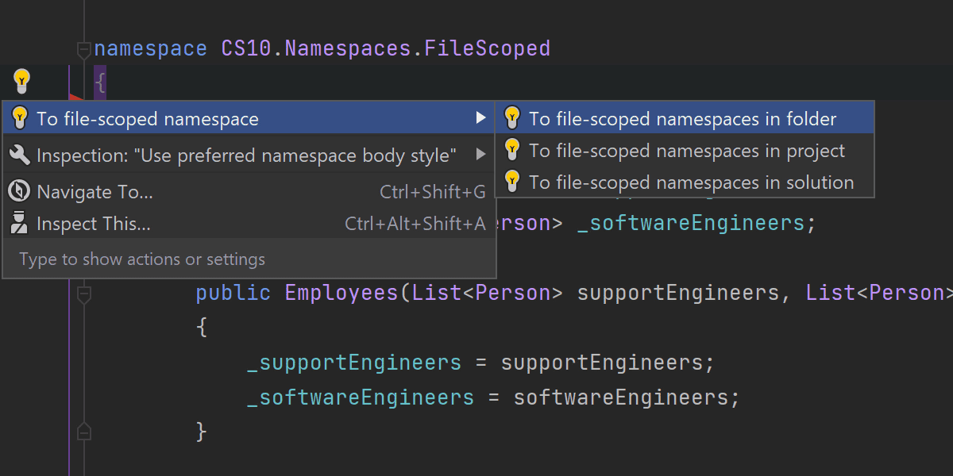Click "_supportEngineers" on the assignment line

[x=354, y=363]
